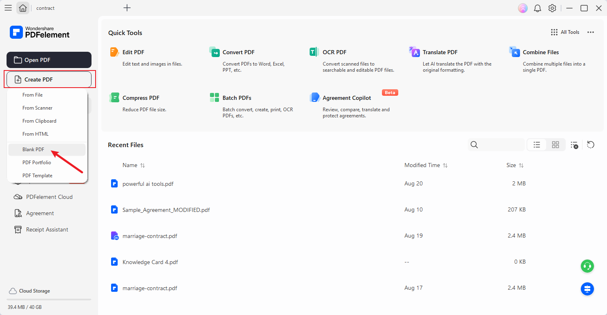This screenshot has height=315, width=607.
Task: Select From File menu entry
Action: click(x=47, y=95)
